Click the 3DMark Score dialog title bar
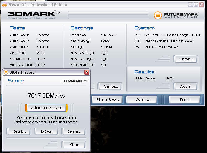207x153 pixels. 46,72
